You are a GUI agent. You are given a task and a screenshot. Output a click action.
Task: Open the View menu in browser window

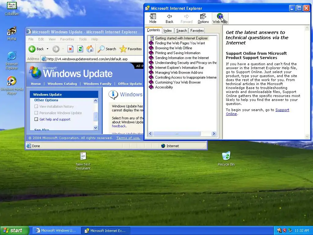click(x=52, y=39)
